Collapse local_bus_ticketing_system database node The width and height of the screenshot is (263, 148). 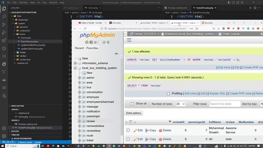[75, 68]
